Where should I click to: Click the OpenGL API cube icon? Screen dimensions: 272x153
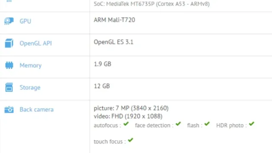pos(9,43)
